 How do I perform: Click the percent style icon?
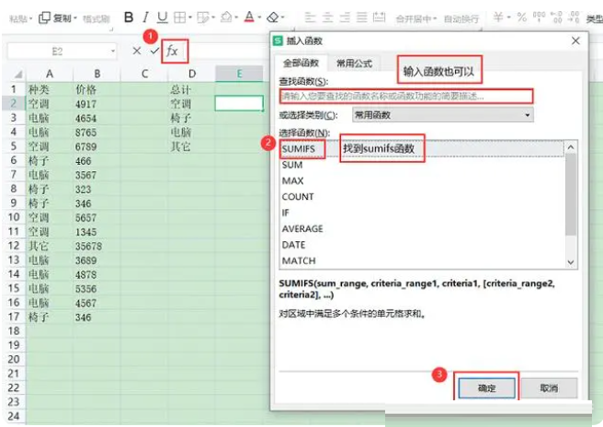[521, 17]
